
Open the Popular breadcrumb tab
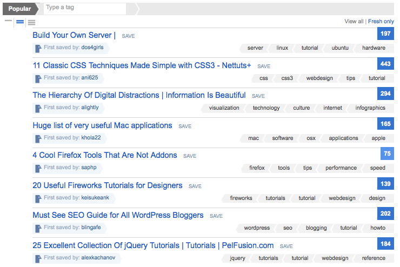pos(20,9)
